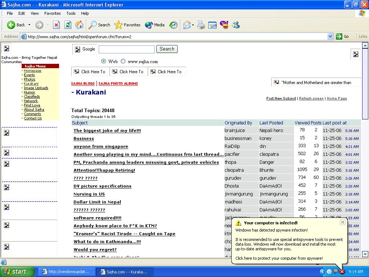Close the spyware infection balloon

tap(342, 222)
